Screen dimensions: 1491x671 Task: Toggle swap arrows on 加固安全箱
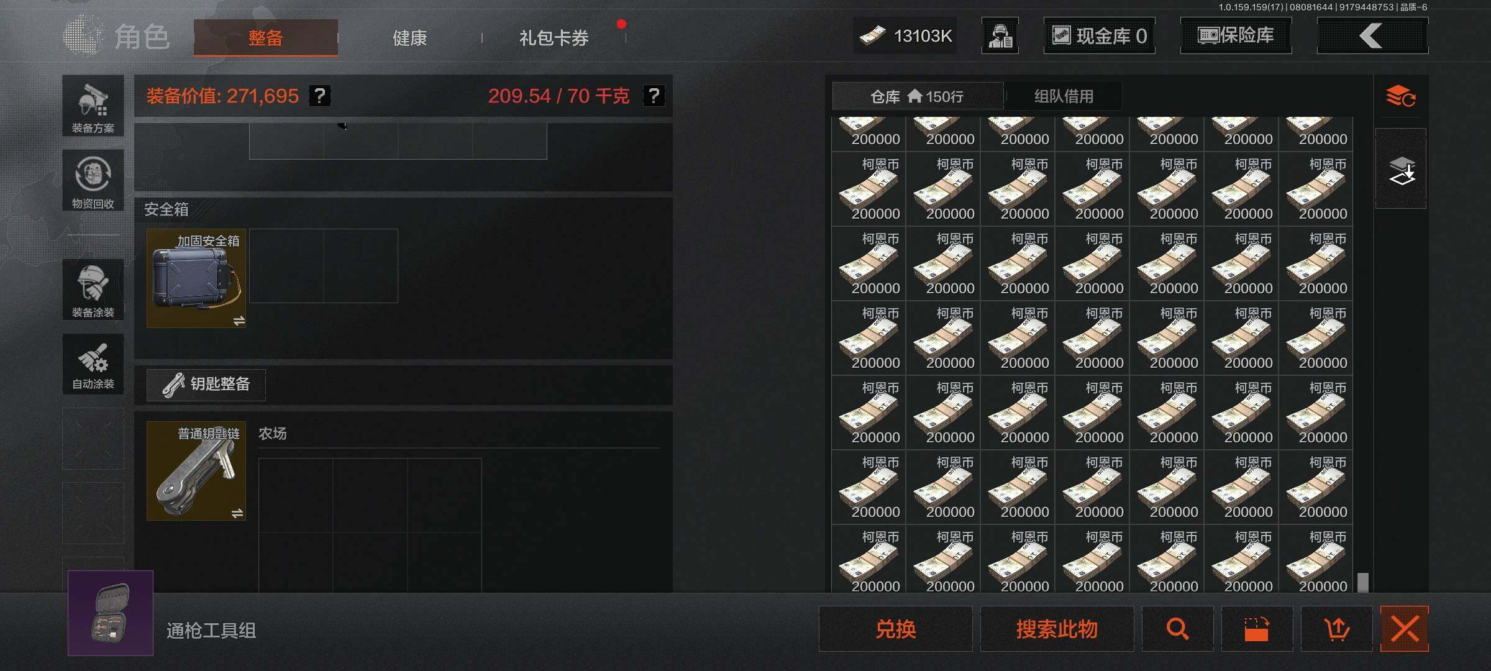coord(239,321)
